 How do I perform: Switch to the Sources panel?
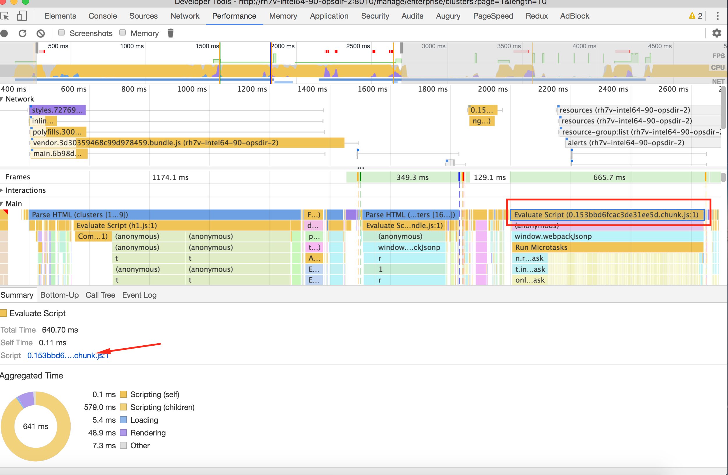[143, 16]
